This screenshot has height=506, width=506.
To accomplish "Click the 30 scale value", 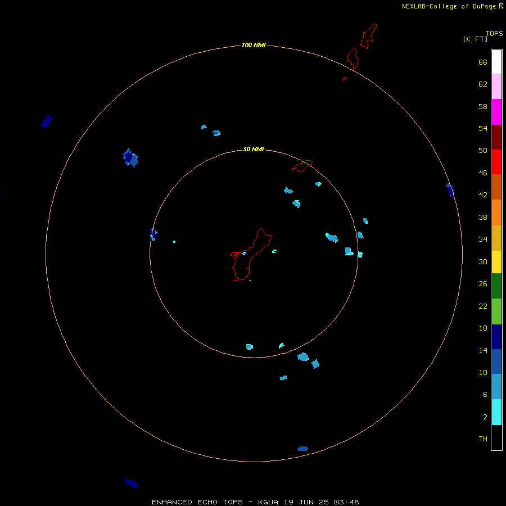I will tap(483, 261).
